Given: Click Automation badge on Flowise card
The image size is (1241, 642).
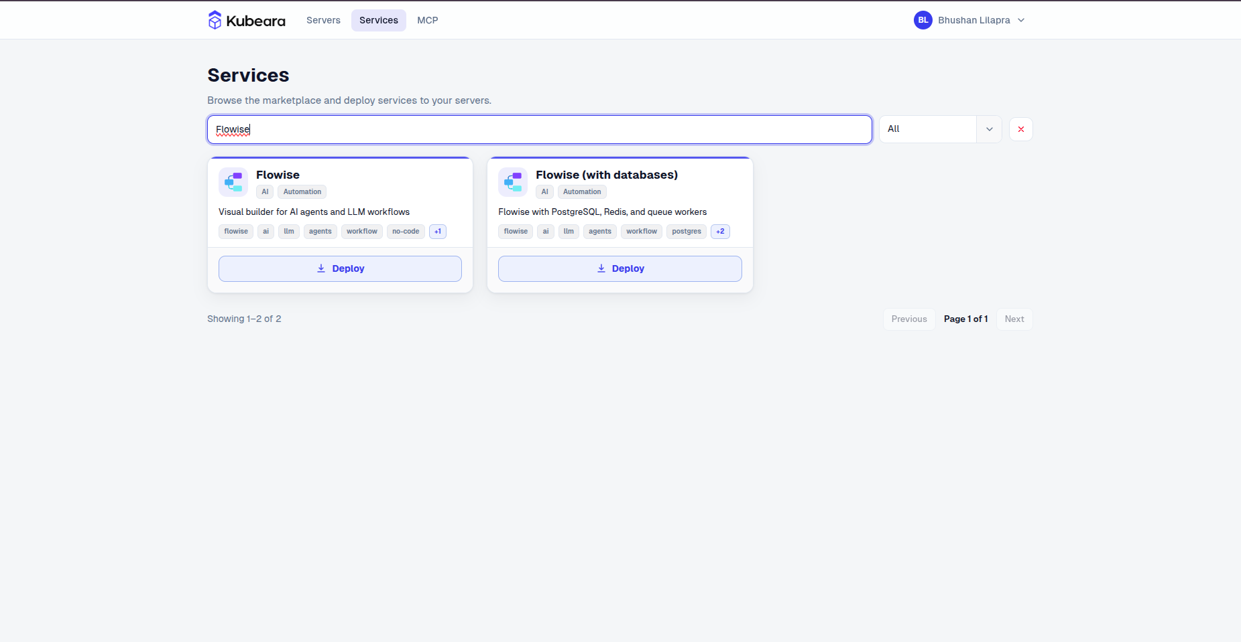Looking at the screenshot, I should coord(302,191).
